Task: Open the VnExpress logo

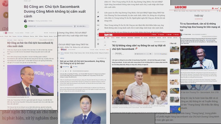Action: (8, 33)
